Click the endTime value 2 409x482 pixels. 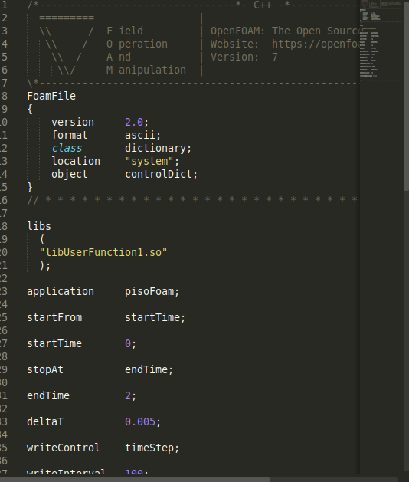[x=128, y=395]
